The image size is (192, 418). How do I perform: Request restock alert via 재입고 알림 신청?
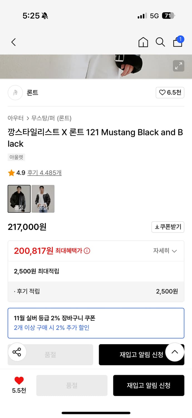pos(149,385)
